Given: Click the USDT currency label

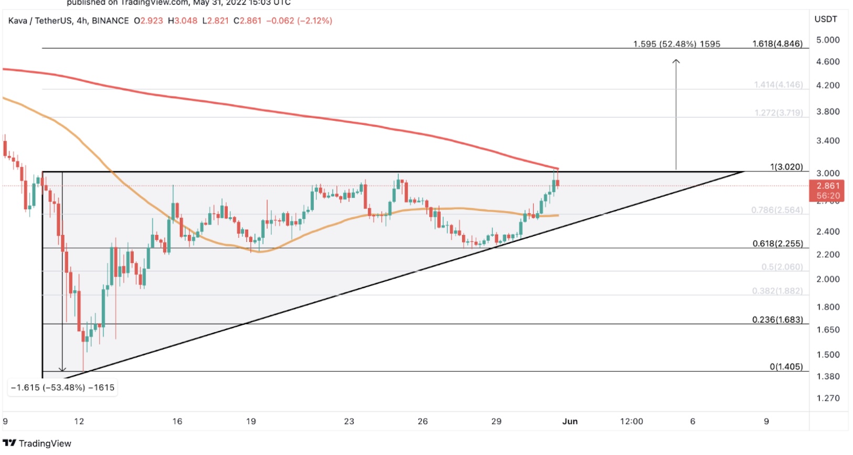Looking at the screenshot, I should pos(826,19).
